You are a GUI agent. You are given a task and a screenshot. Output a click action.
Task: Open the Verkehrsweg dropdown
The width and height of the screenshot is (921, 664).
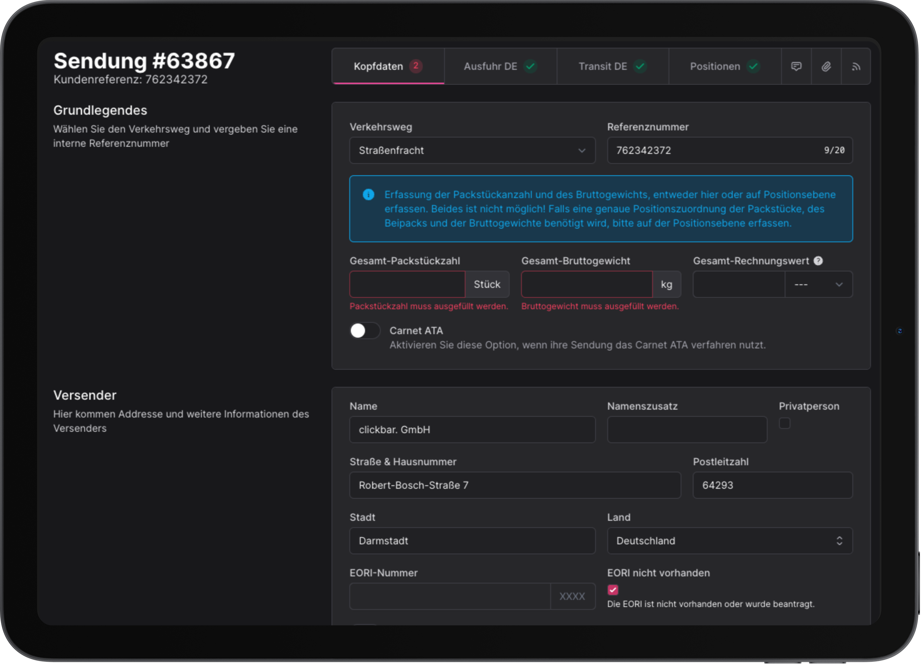(472, 150)
